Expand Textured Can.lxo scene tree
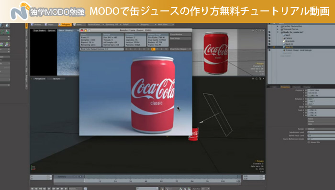The width and height of the screenshot is (335, 190). pyautogui.click(x=278, y=29)
